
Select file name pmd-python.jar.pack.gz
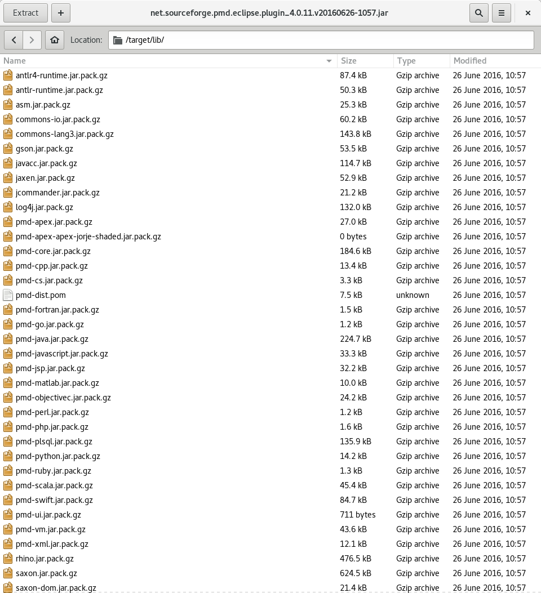(x=58, y=456)
